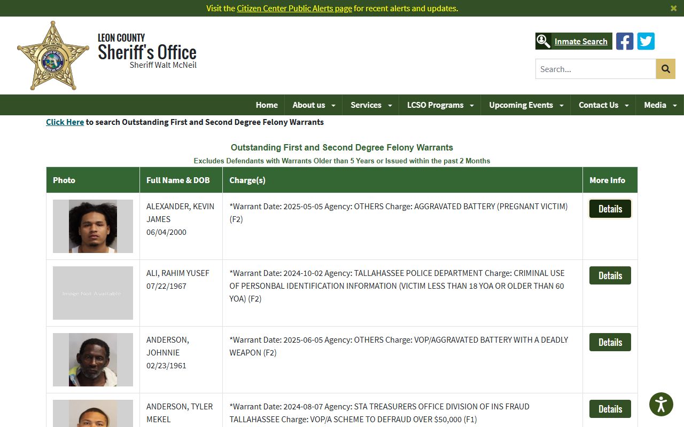Screen dimensions: 684x427
Task: Open the About us menu
Action: pyautogui.click(x=309, y=105)
